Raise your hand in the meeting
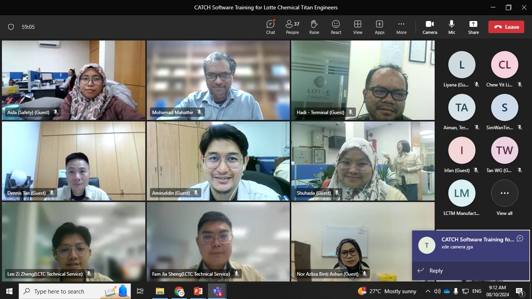The width and height of the screenshot is (532, 299). 314,27
